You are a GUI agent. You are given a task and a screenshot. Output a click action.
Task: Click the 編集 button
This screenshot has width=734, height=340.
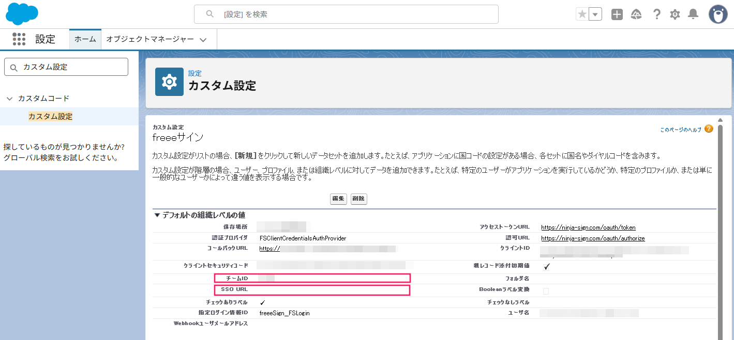(338, 199)
